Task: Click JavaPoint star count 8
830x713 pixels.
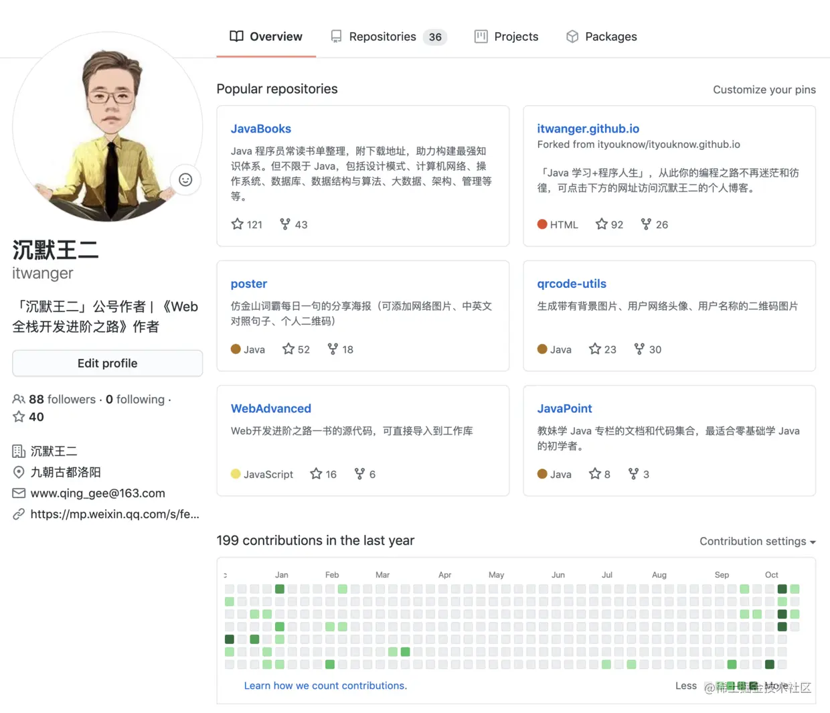Action: [x=600, y=474]
